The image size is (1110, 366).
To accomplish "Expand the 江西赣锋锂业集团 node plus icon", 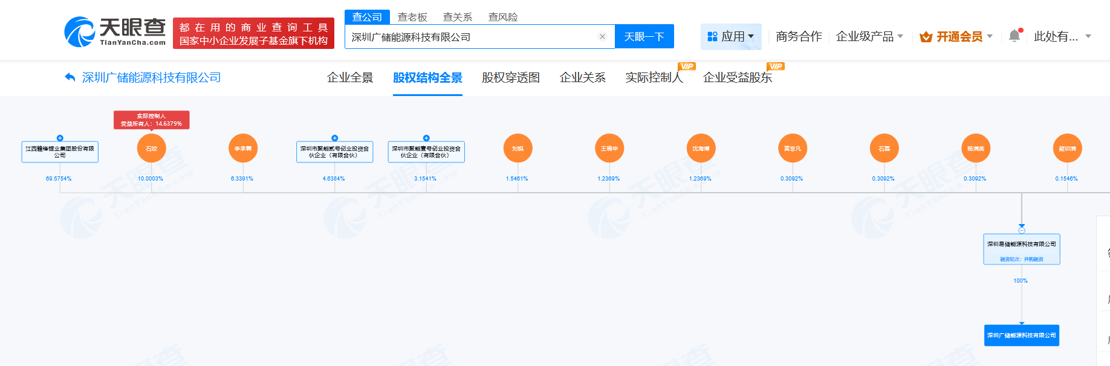I will [60, 138].
